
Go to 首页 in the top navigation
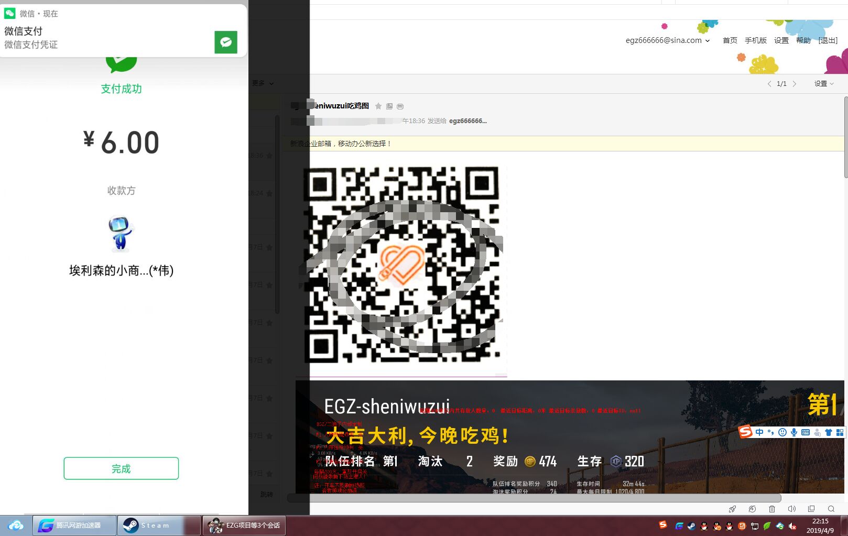click(x=730, y=40)
